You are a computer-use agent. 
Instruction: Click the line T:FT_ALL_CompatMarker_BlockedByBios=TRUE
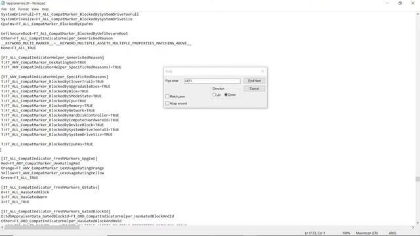(x=45, y=91)
